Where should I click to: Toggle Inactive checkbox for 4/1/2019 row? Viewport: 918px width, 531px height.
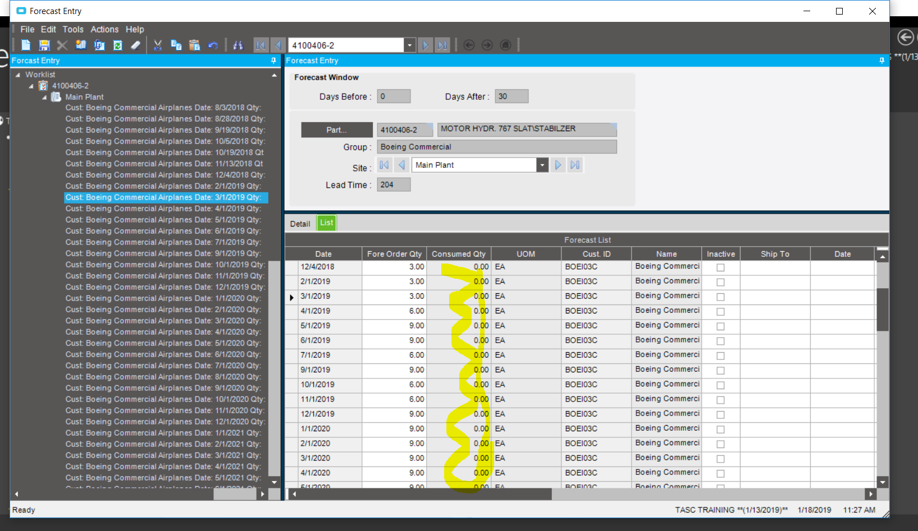[x=720, y=311]
